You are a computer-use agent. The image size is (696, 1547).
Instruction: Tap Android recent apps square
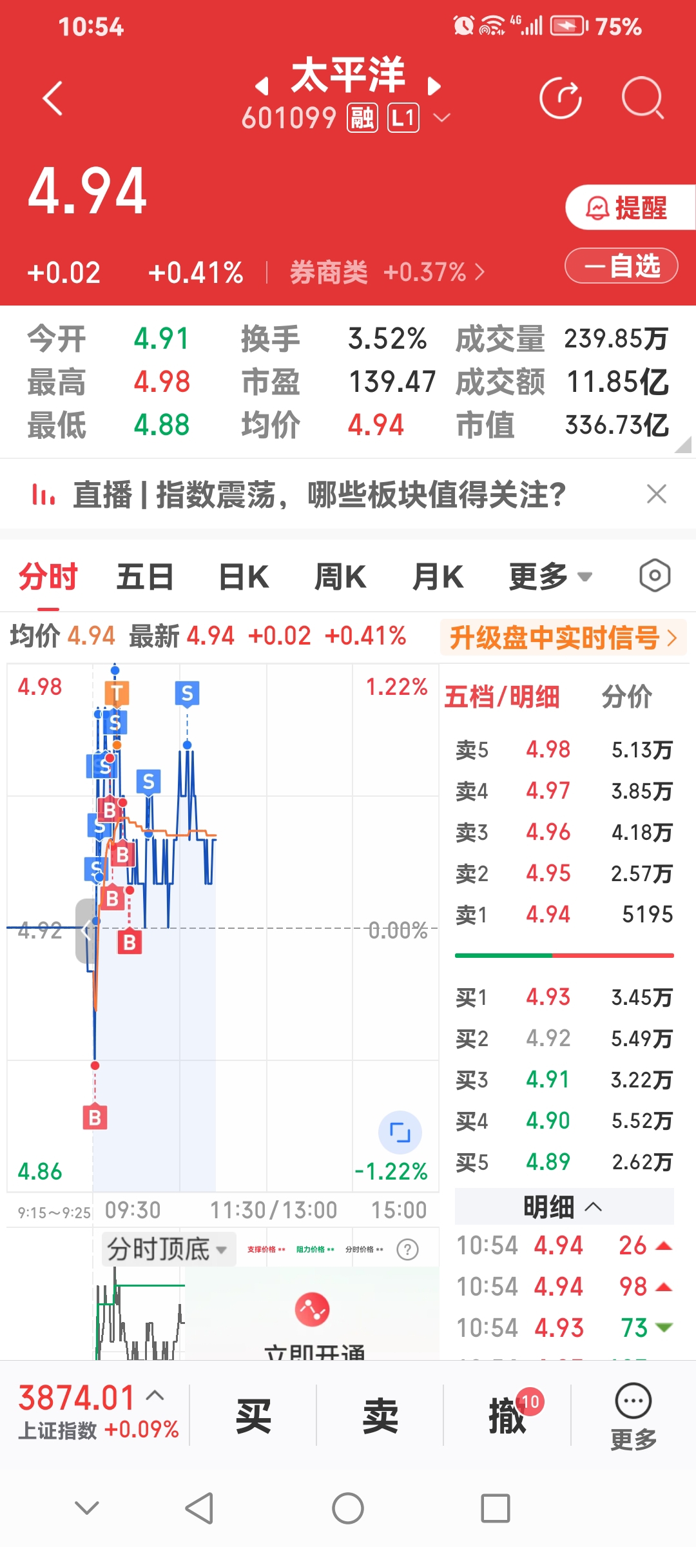click(496, 1508)
